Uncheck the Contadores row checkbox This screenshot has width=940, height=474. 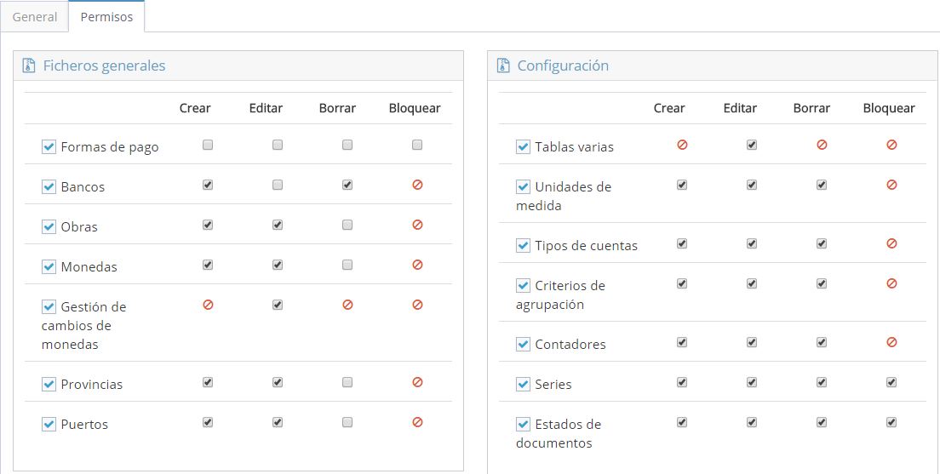coord(523,345)
